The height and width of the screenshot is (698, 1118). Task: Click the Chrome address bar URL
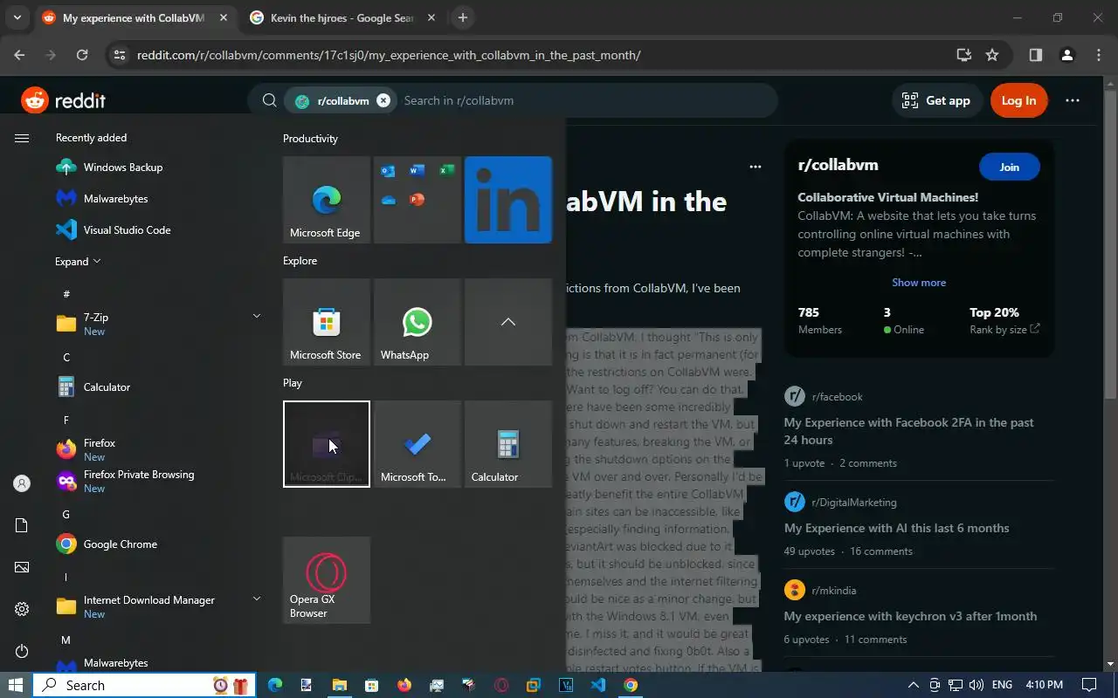(x=389, y=55)
